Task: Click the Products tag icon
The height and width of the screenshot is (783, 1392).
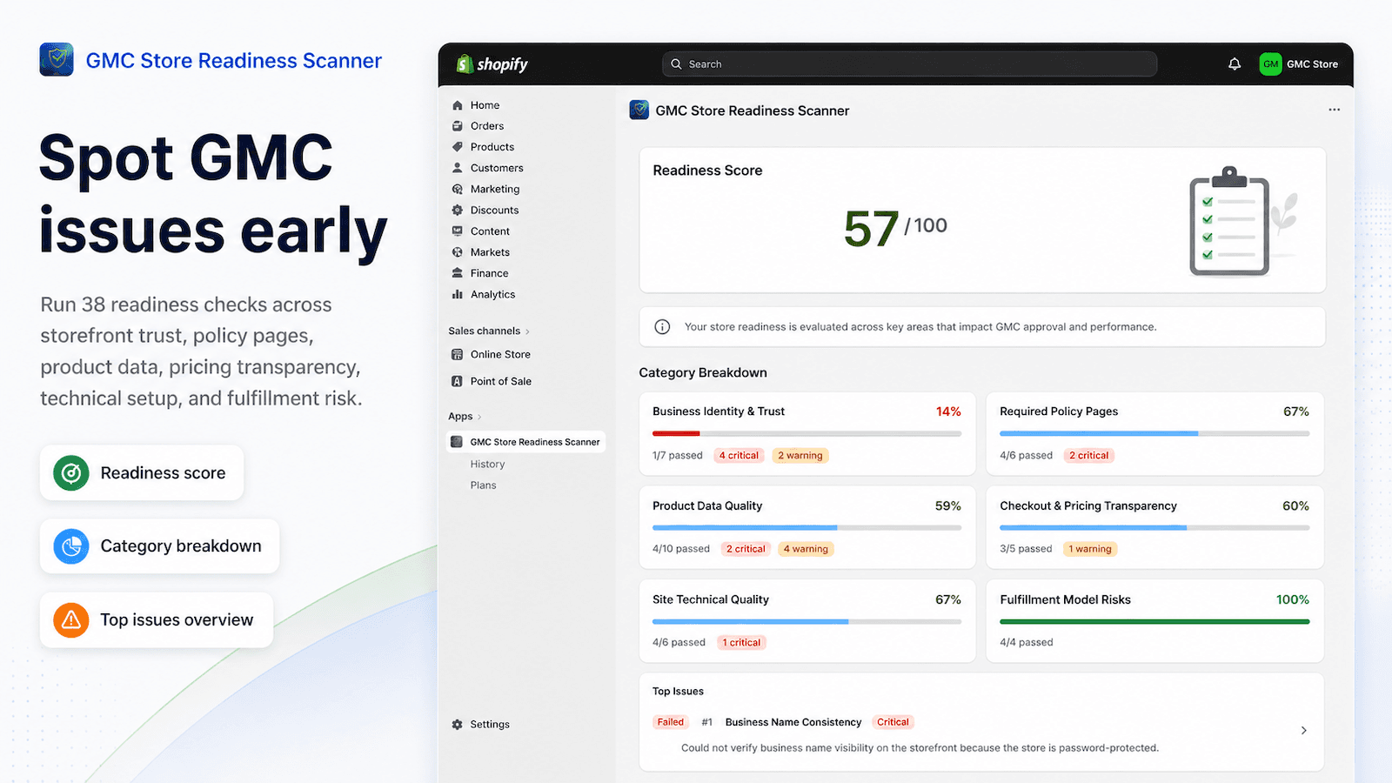Action: coord(458,147)
